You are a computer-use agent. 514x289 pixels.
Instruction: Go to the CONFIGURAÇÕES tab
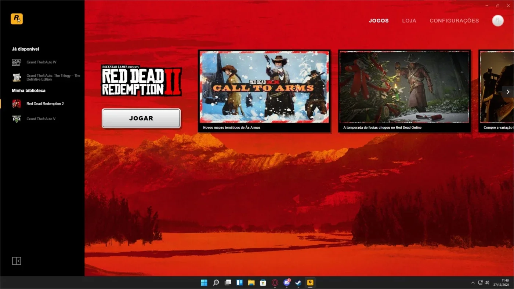point(454,21)
